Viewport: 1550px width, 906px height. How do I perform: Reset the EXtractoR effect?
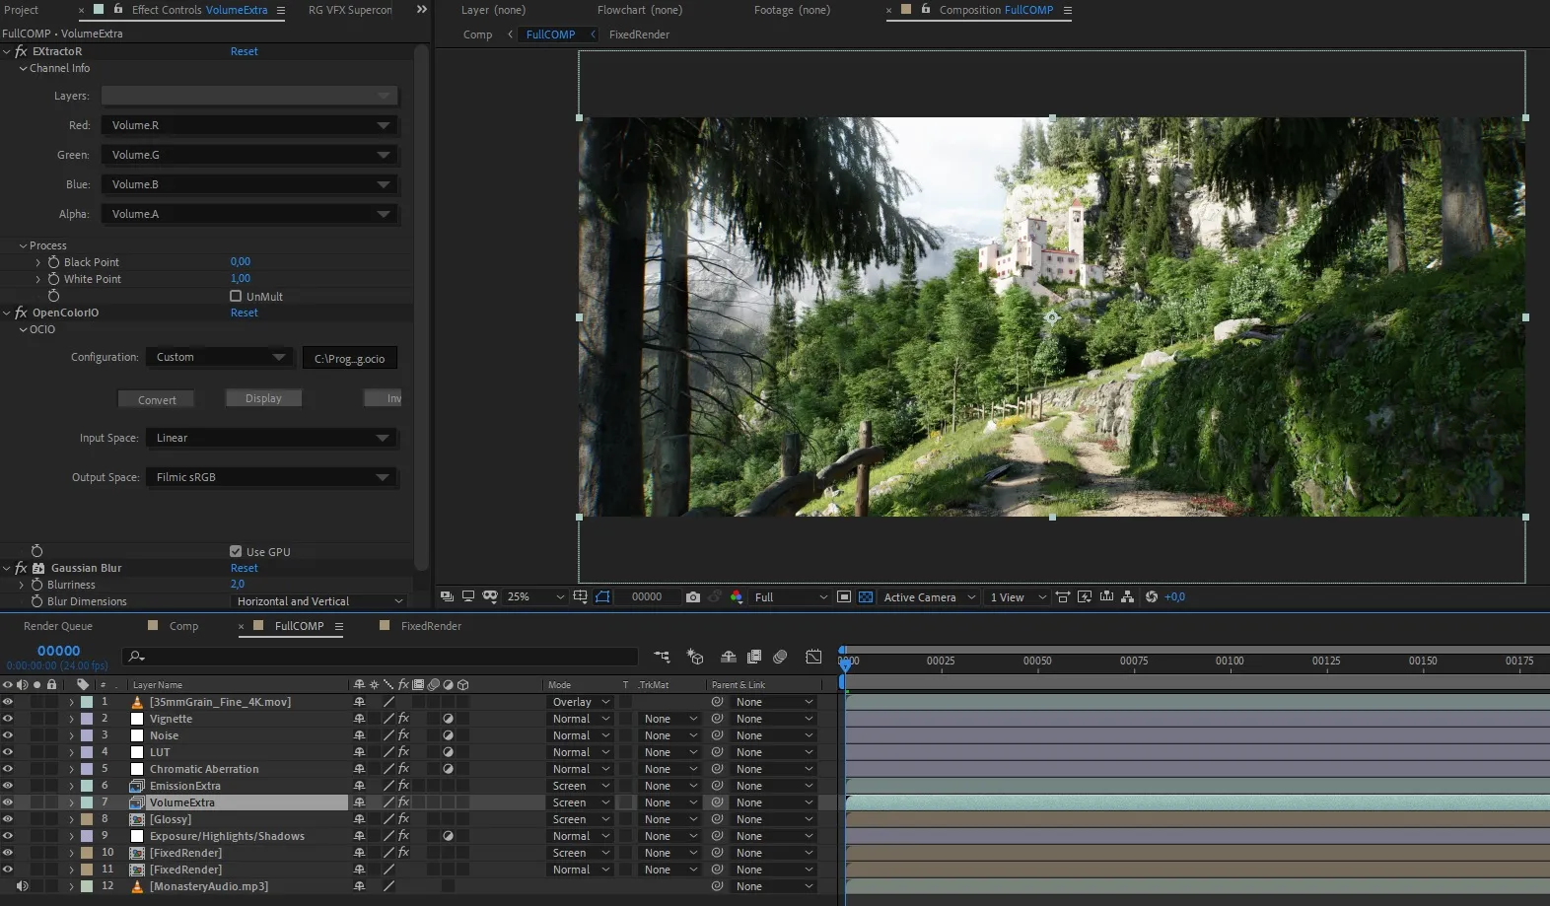tap(244, 51)
